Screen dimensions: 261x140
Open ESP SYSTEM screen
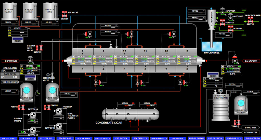pos(121,138)
